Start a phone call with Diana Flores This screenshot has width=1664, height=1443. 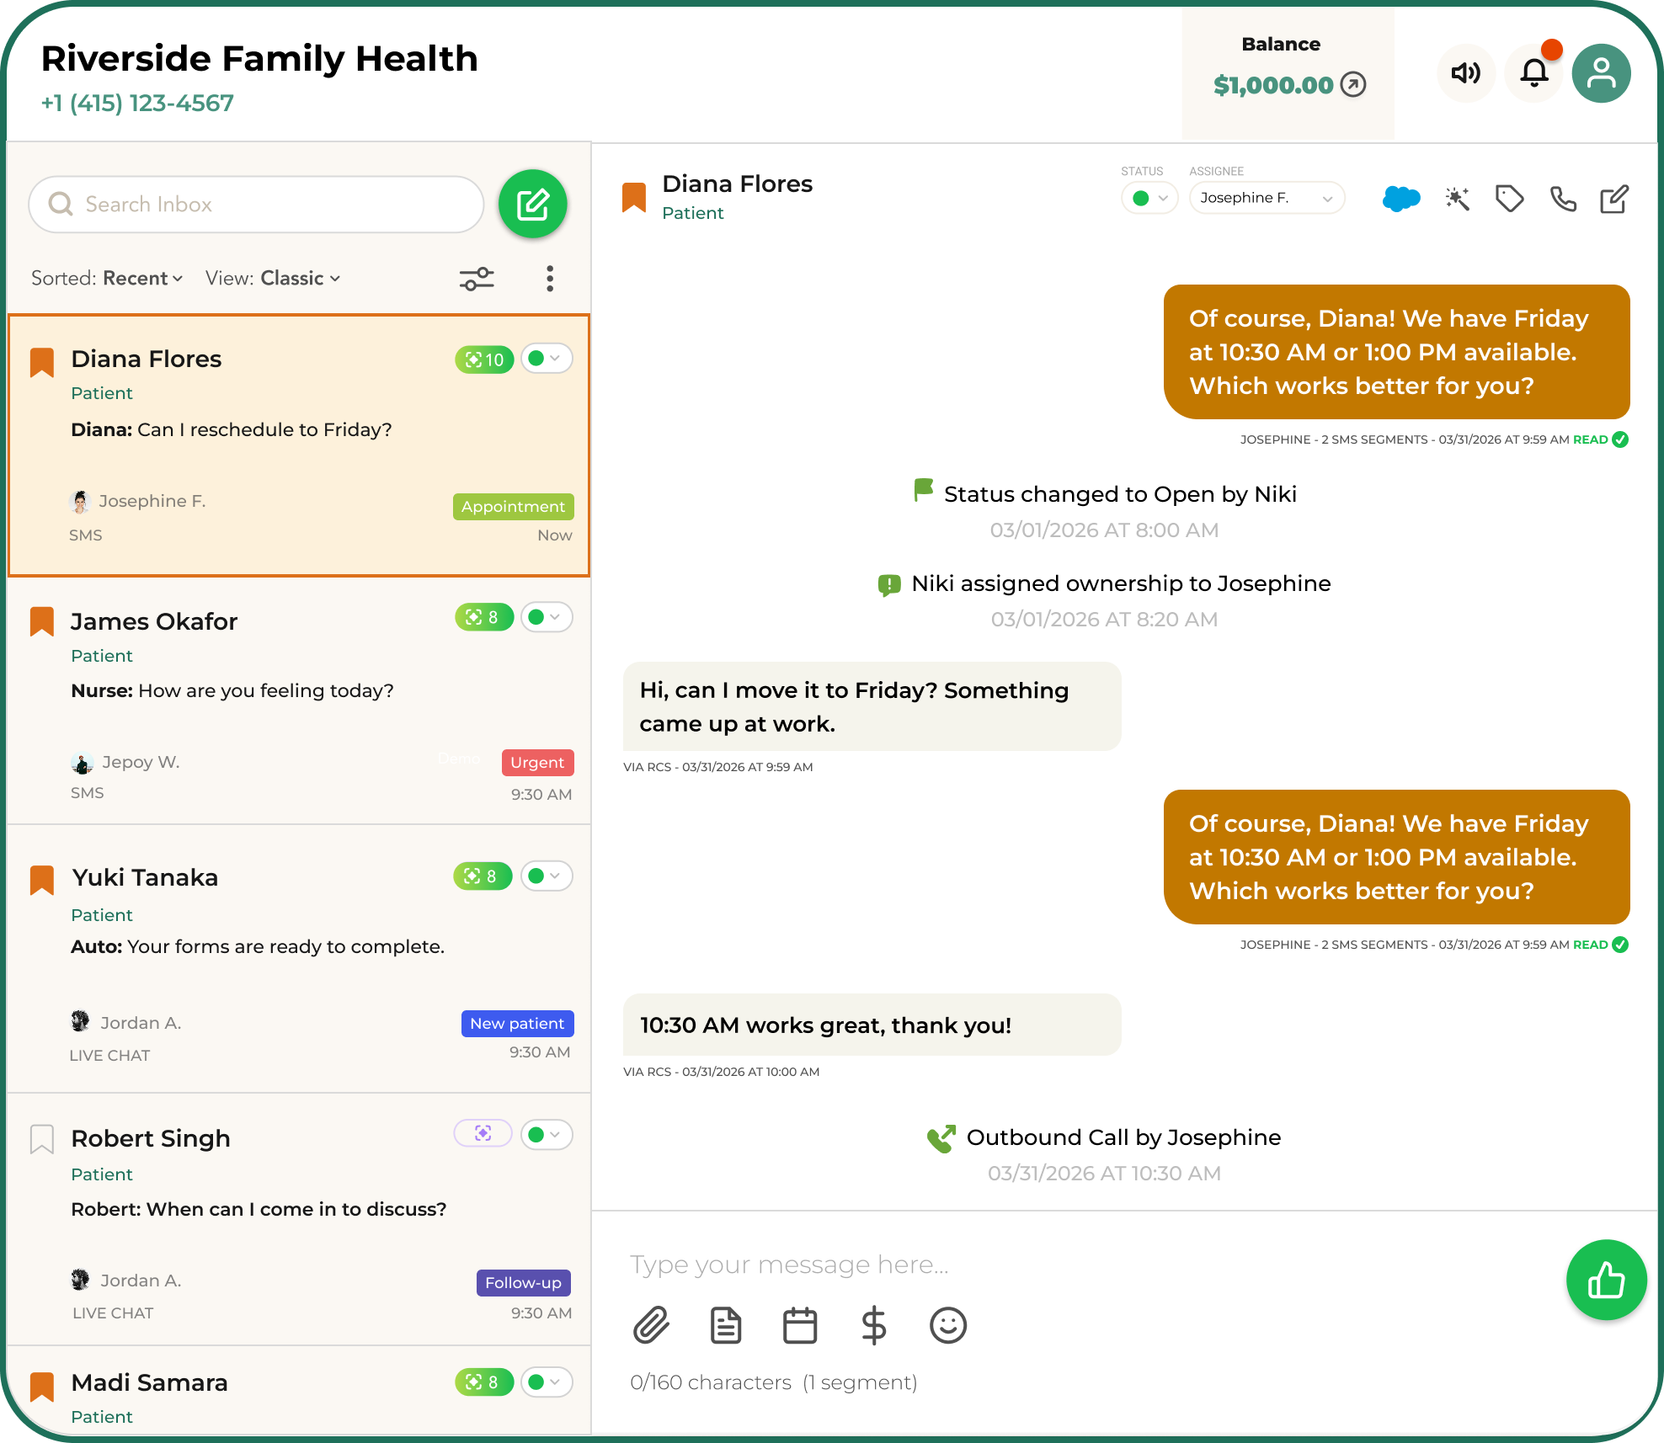[1563, 199]
